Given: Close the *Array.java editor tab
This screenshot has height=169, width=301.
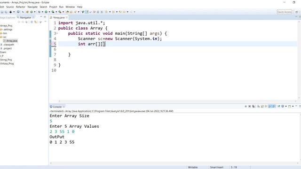Looking at the screenshot, I should (67, 17).
